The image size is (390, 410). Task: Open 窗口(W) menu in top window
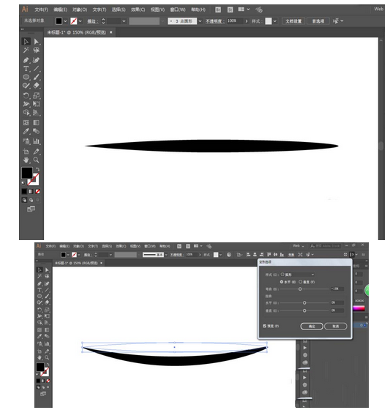[x=178, y=10]
